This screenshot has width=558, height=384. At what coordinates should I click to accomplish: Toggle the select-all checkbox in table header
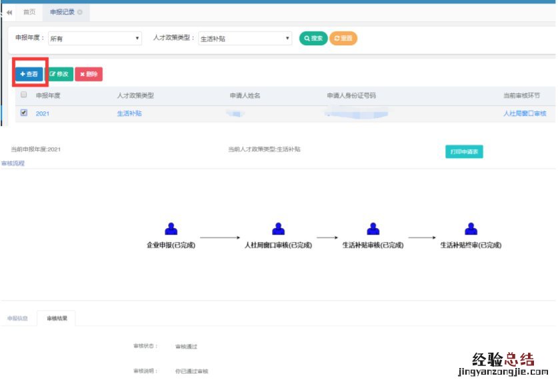coord(24,95)
